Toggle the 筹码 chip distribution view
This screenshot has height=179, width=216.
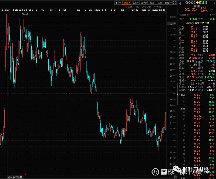144,3
